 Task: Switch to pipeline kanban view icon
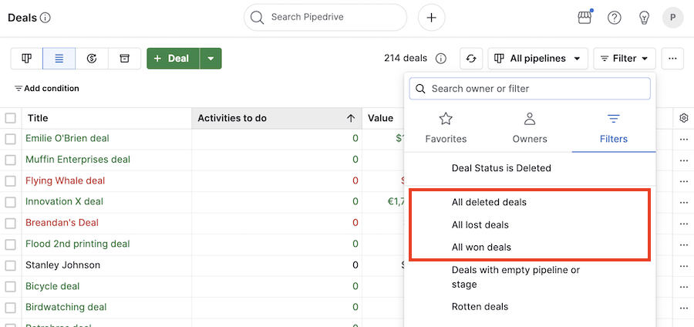pos(27,59)
